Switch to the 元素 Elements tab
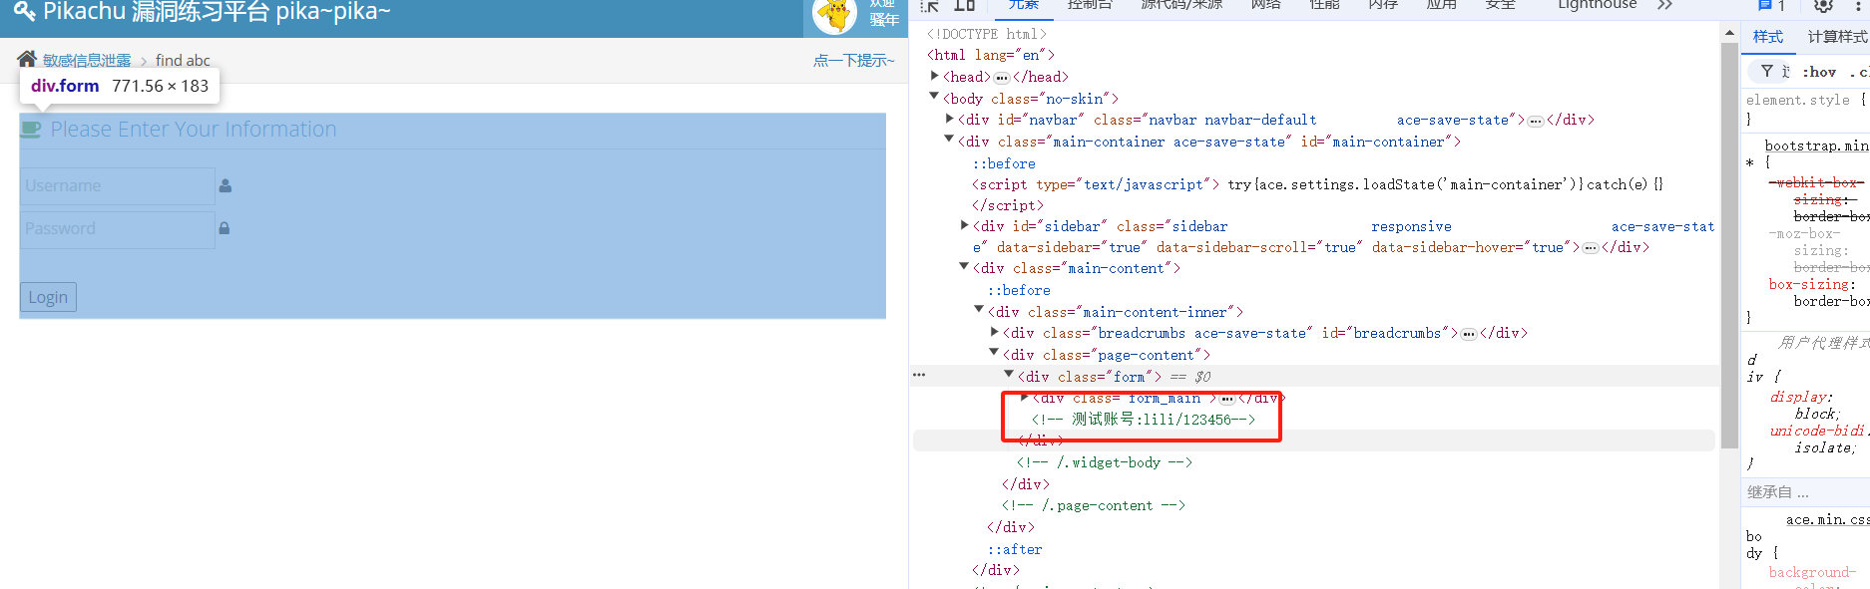1870x589 pixels. pyautogui.click(x=1023, y=5)
